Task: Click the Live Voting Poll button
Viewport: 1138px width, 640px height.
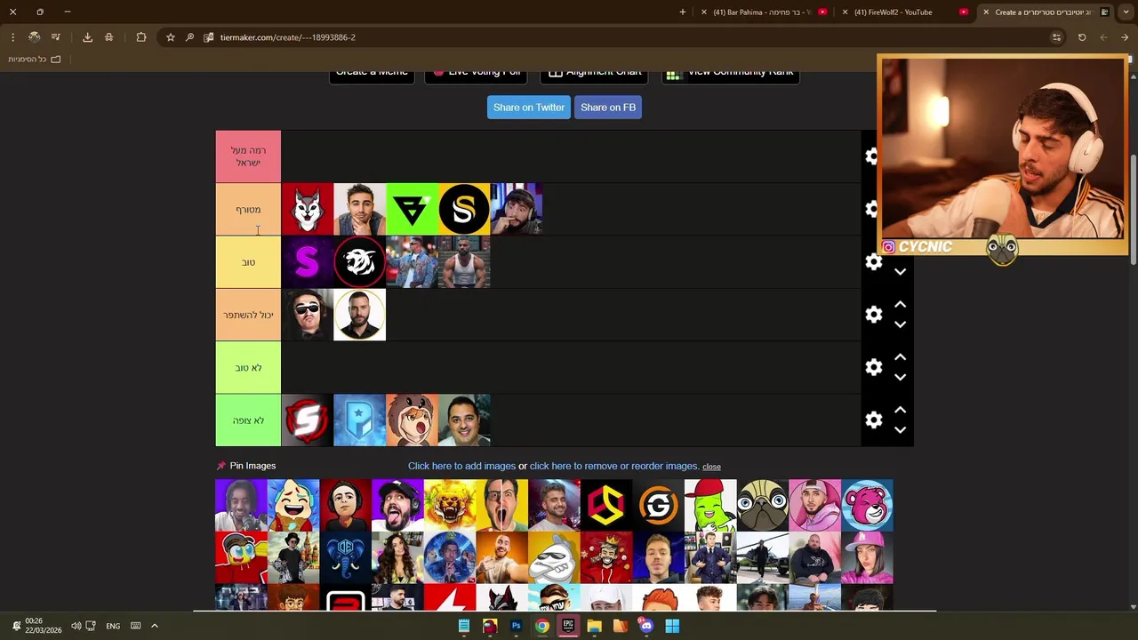Action: [x=477, y=74]
